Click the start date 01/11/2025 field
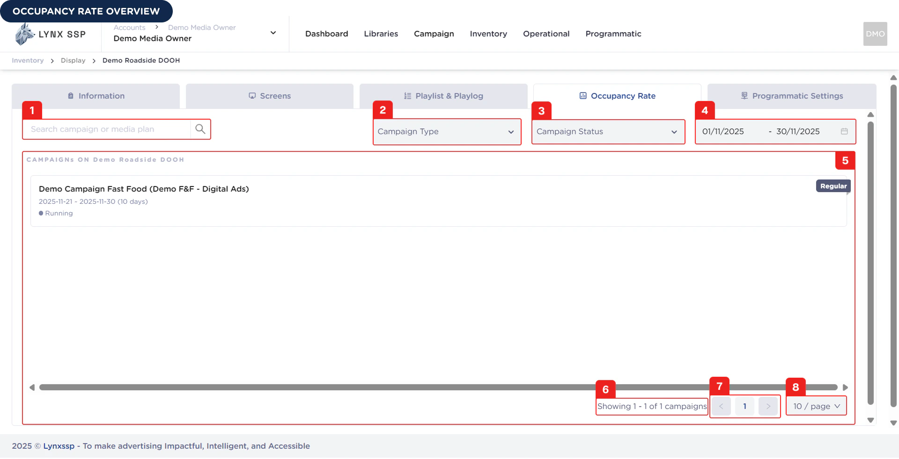Viewport: 899px width, 459px height. [723, 131]
